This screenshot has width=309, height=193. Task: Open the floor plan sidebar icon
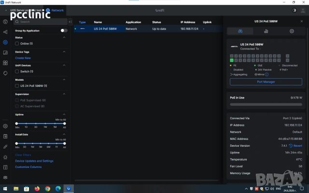click(5, 167)
